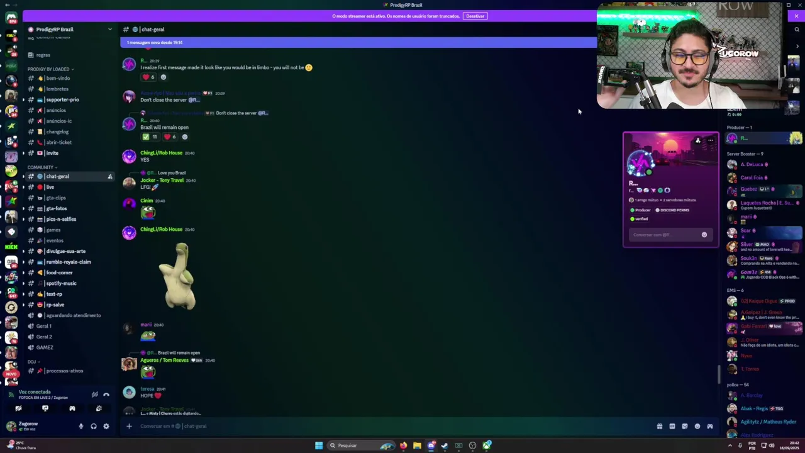The width and height of the screenshot is (805, 453).
Task: Open Firefox from the taskbar
Action: 403,445
